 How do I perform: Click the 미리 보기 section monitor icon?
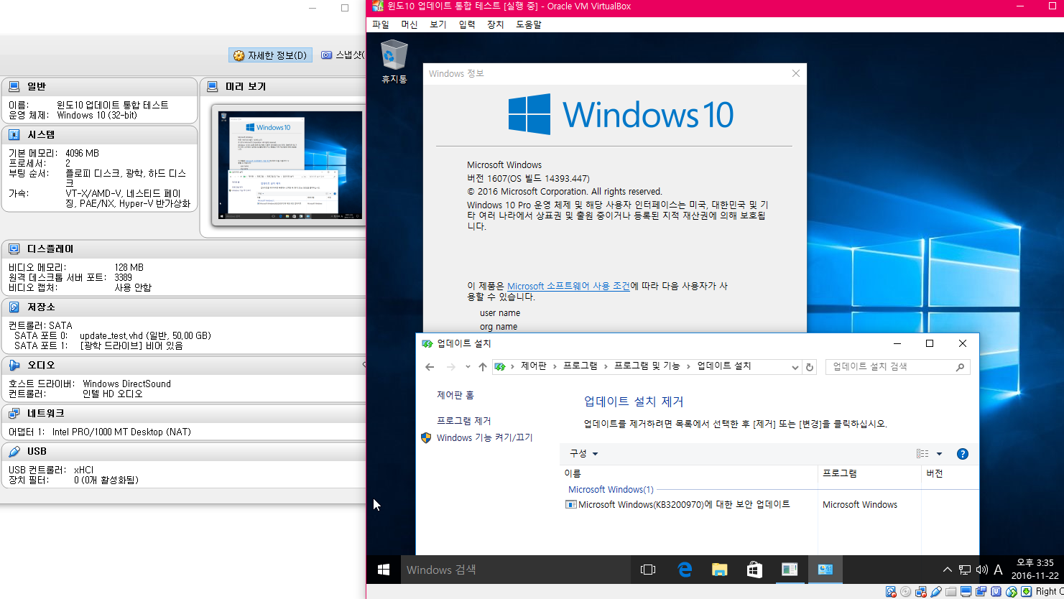[x=213, y=86]
